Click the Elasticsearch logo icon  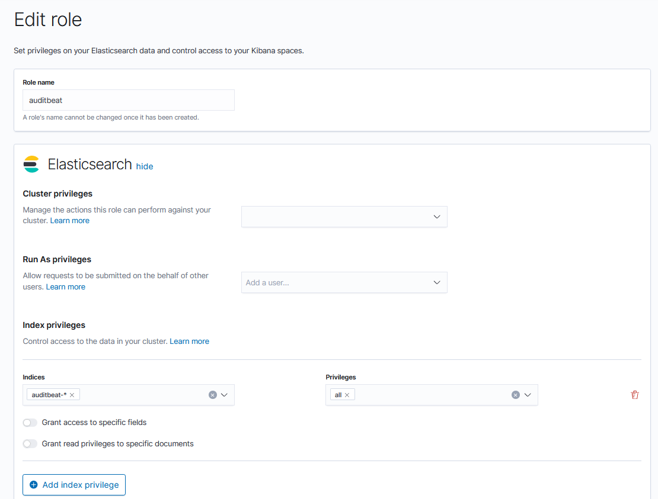(x=31, y=164)
